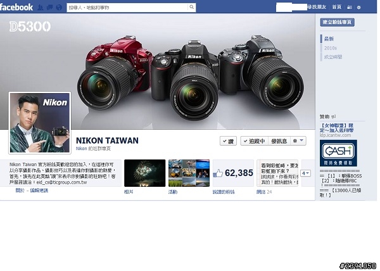Open the ldp.icantw.com ad link
The image size is (380, 271).
(335, 135)
